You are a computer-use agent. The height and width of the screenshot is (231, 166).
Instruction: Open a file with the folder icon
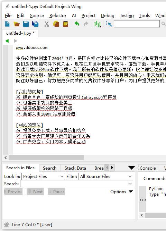tap(17, 24)
